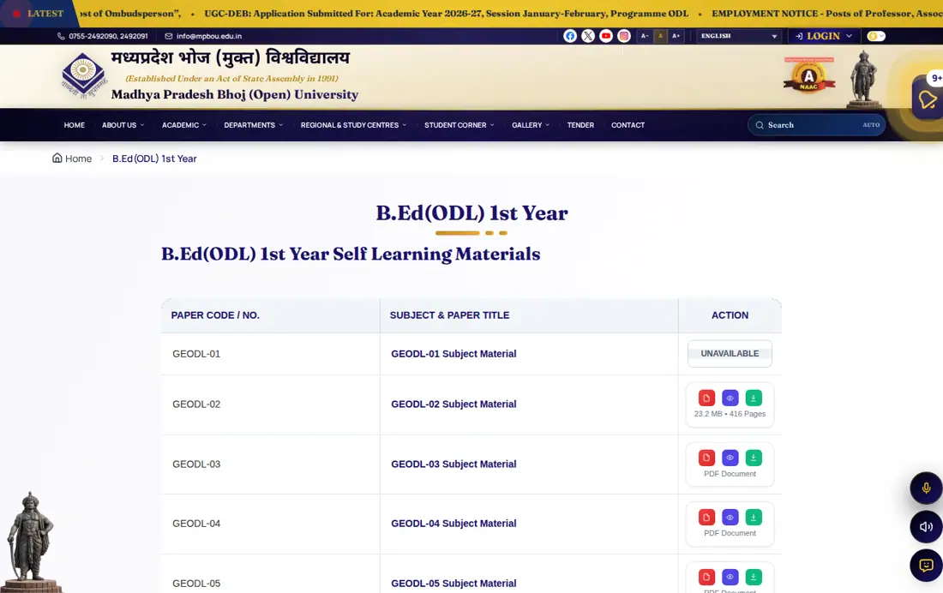Click EMPLOYMENT NOTICE ticker item
943x593 pixels.
pos(827,13)
